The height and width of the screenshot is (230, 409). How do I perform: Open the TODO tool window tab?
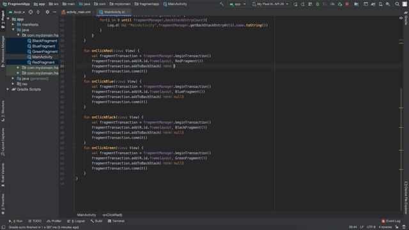[x=35, y=221]
